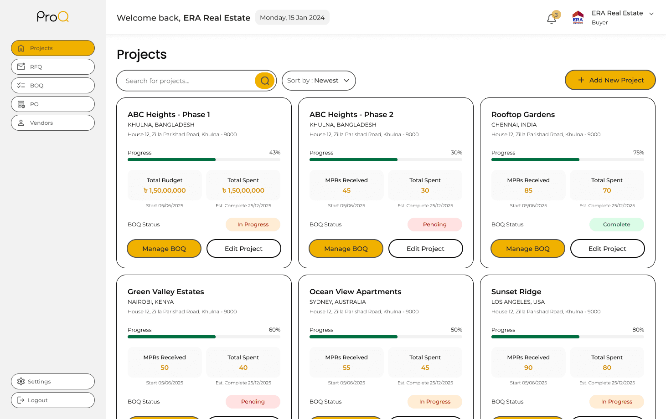Expand the ERA Real Estate account dropdown

(x=651, y=14)
